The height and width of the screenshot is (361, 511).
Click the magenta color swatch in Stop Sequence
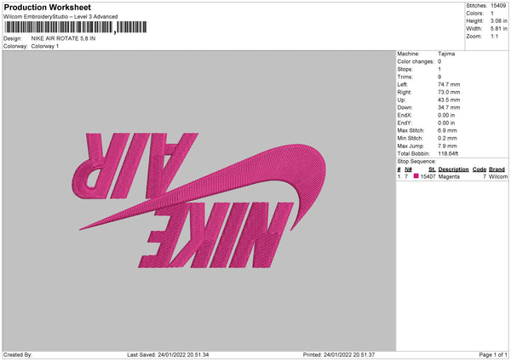(x=416, y=176)
